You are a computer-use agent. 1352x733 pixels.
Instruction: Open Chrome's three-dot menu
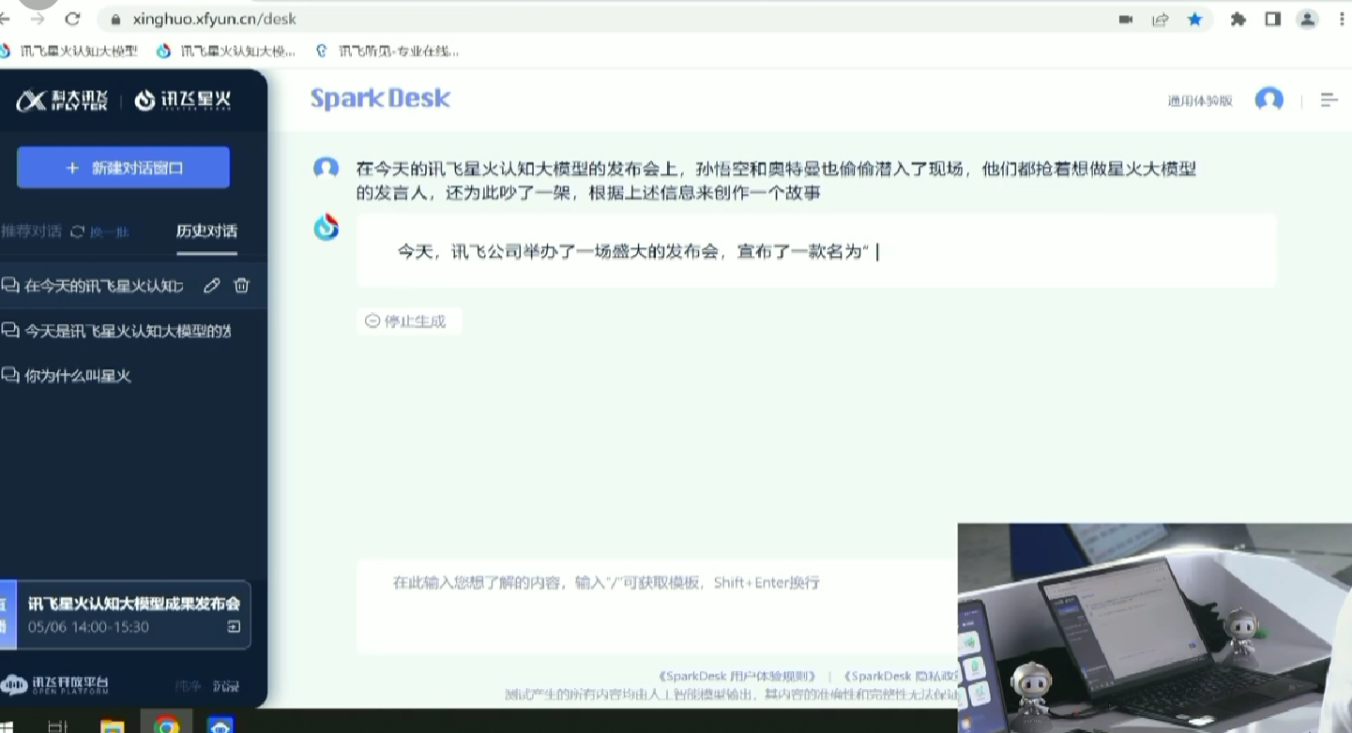pyautogui.click(x=1343, y=19)
